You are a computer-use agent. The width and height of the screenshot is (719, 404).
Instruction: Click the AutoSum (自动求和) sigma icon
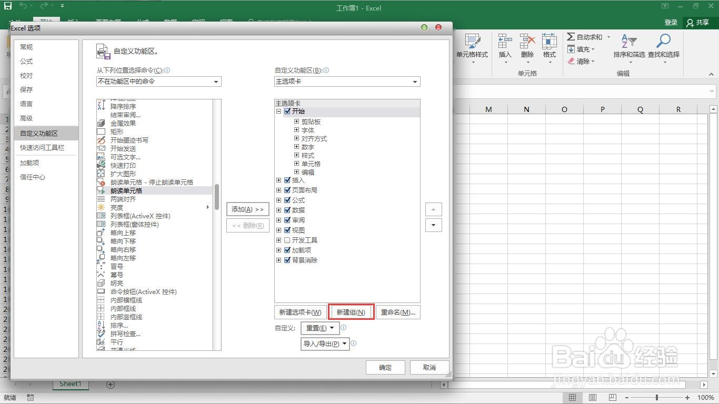tap(571, 37)
